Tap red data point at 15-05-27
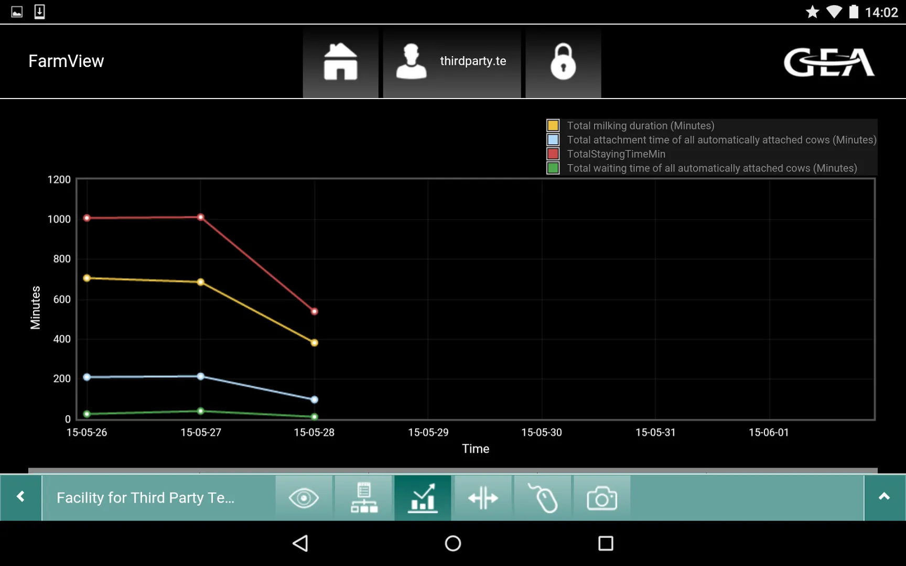The image size is (906, 566). 201,217
